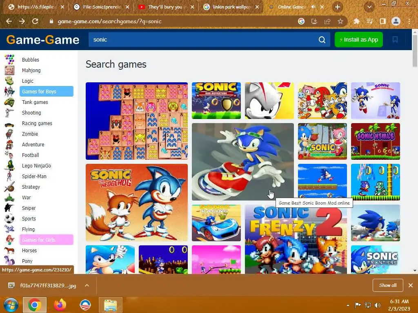Viewport: 418px width, 313px height.
Task: Open Windows Start button
Action: [11, 305]
